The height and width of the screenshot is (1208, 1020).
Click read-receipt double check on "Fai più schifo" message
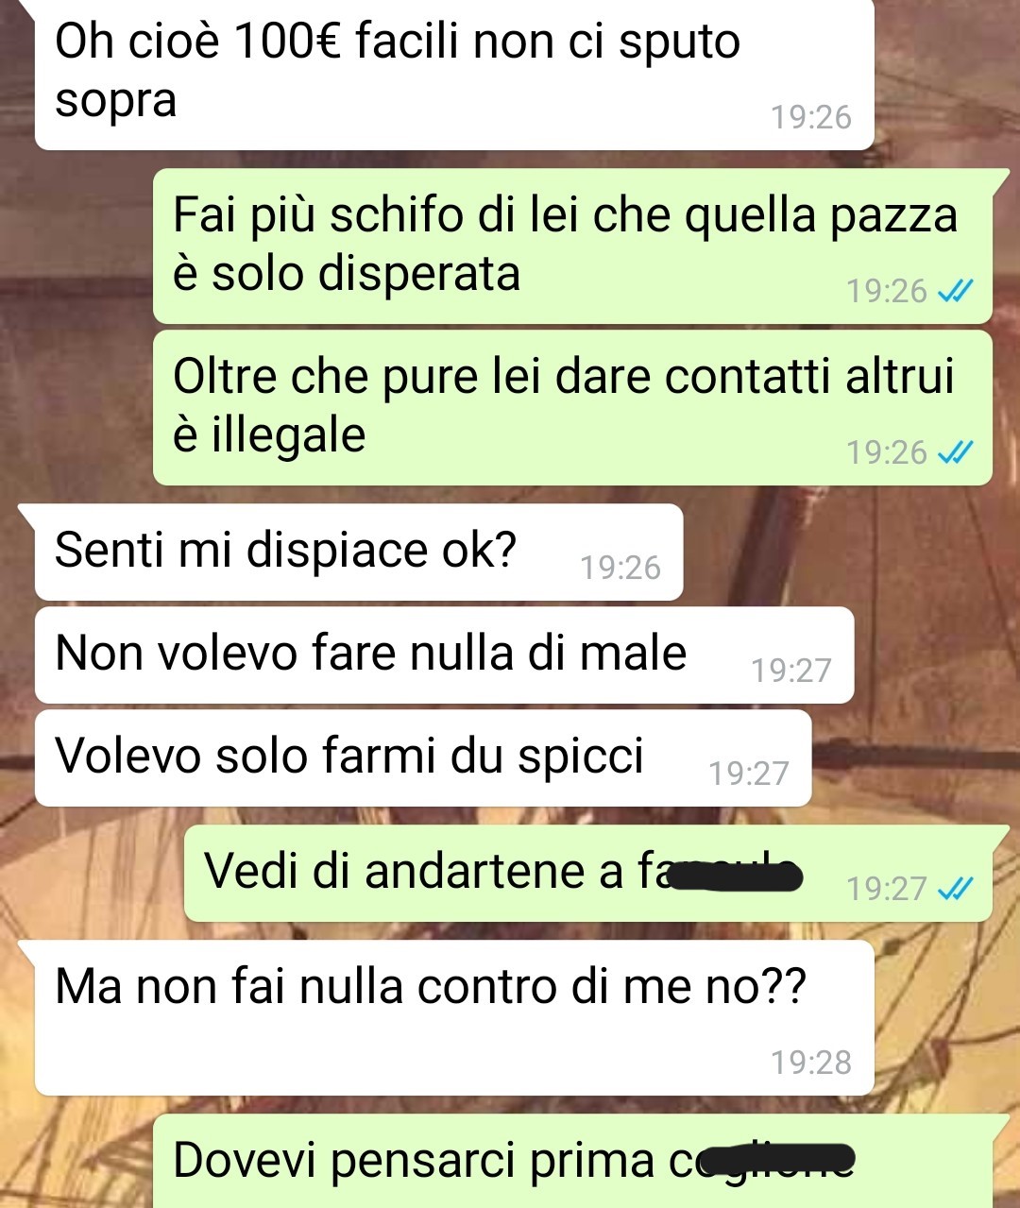(954, 291)
